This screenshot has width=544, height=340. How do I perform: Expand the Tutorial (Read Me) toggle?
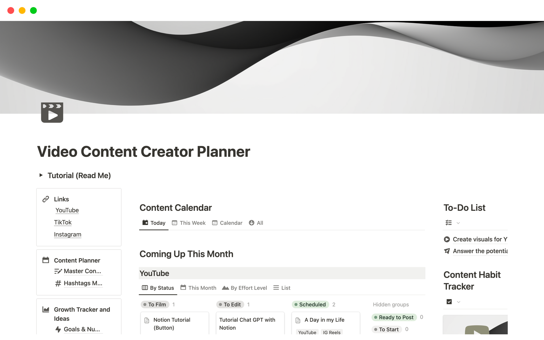(41, 175)
